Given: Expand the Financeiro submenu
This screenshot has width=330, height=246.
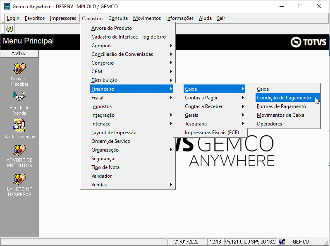Looking at the screenshot, I should tap(132, 89).
